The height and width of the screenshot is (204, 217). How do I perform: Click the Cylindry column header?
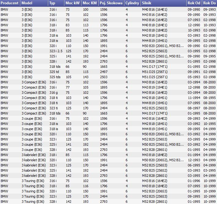(x=132, y=3)
